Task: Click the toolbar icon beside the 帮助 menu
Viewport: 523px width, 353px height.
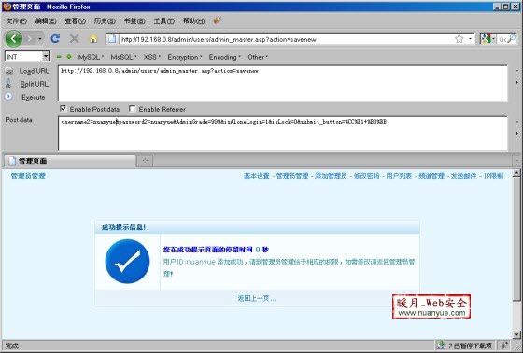Action: click(x=217, y=21)
